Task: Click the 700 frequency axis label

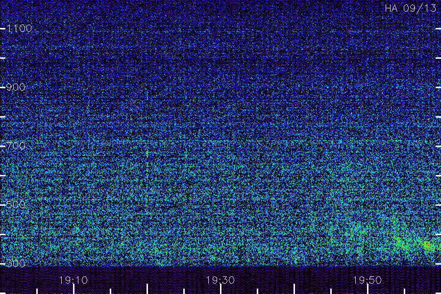Action: [x=16, y=146]
